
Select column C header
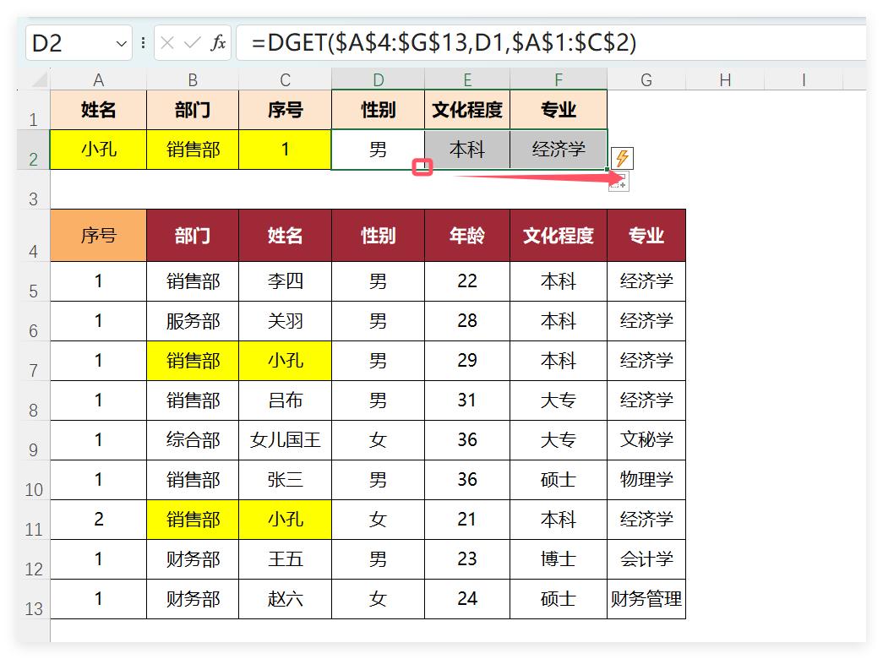tap(285, 80)
